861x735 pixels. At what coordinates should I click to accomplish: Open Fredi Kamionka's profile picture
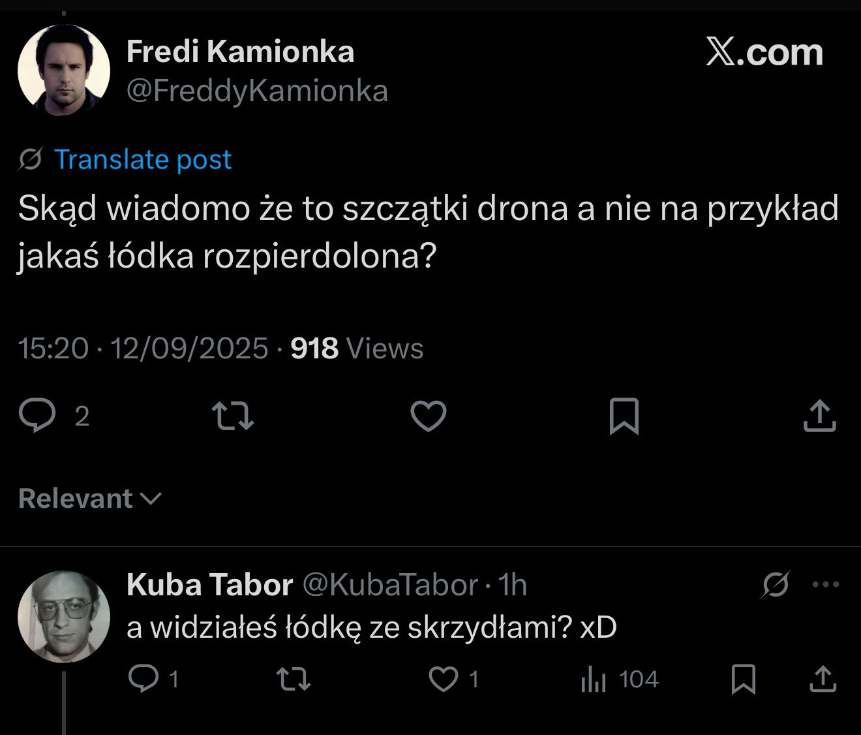coord(63,70)
